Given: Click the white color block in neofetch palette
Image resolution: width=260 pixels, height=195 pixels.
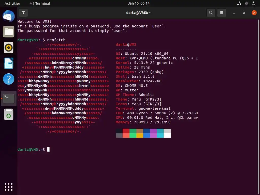Looking at the screenshot, I should pos(167,136).
